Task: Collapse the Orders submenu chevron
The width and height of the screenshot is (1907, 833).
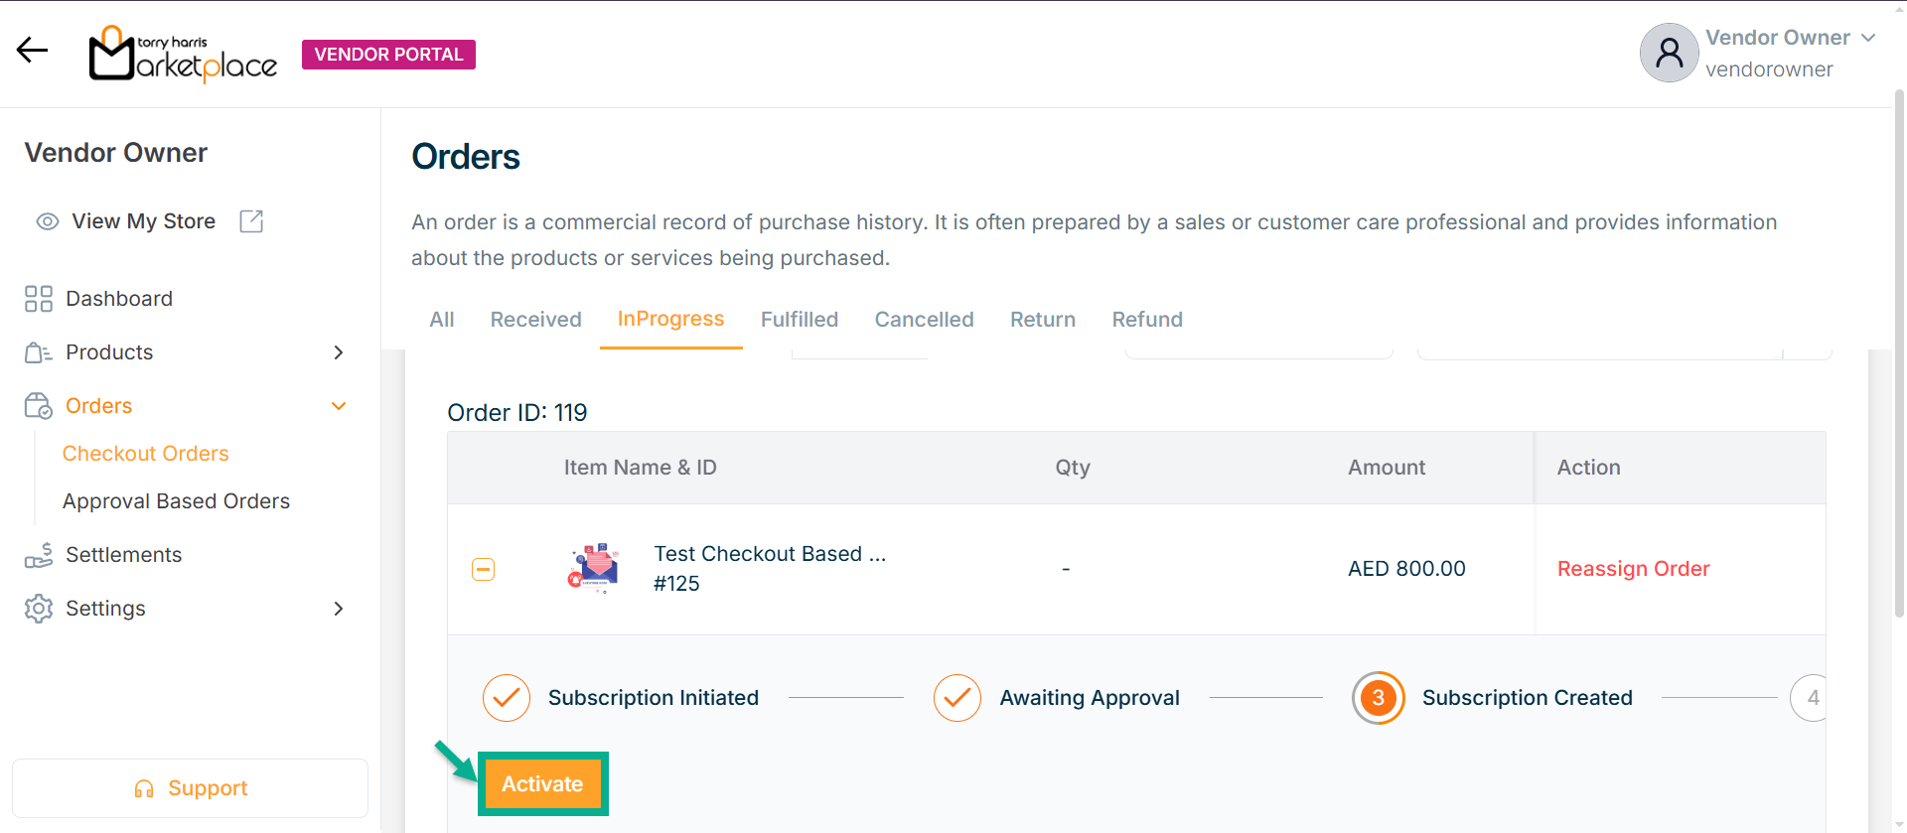Action: [x=339, y=406]
